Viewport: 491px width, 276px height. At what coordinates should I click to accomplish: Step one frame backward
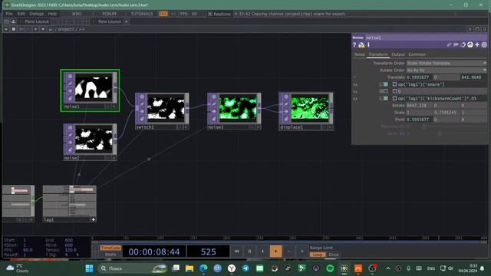click(262, 251)
